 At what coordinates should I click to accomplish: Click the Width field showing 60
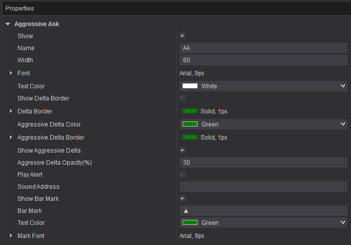[x=263, y=60]
